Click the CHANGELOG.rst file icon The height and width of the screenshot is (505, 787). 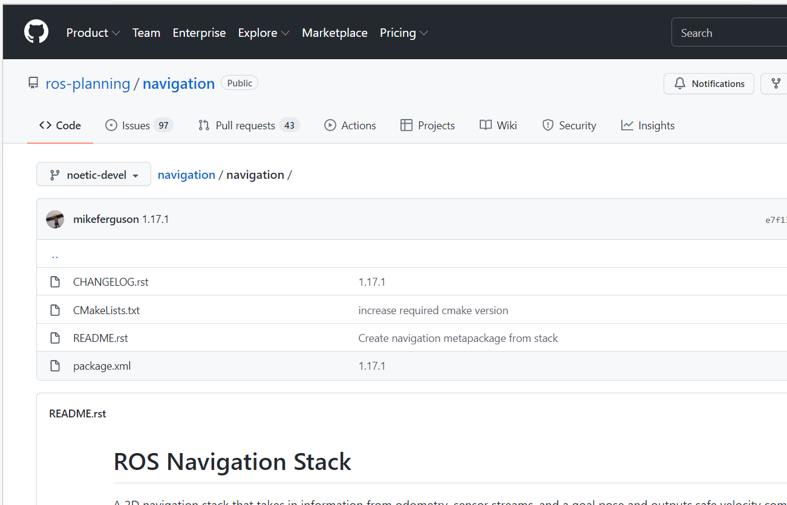[55, 282]
